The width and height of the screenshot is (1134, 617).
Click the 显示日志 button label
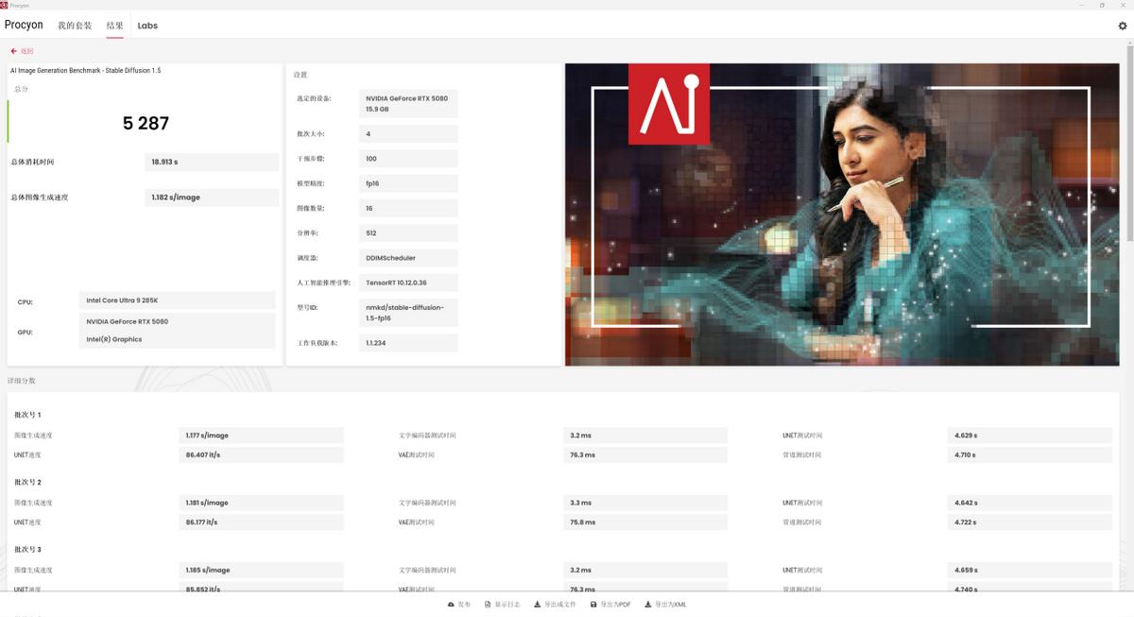(507, 605)
